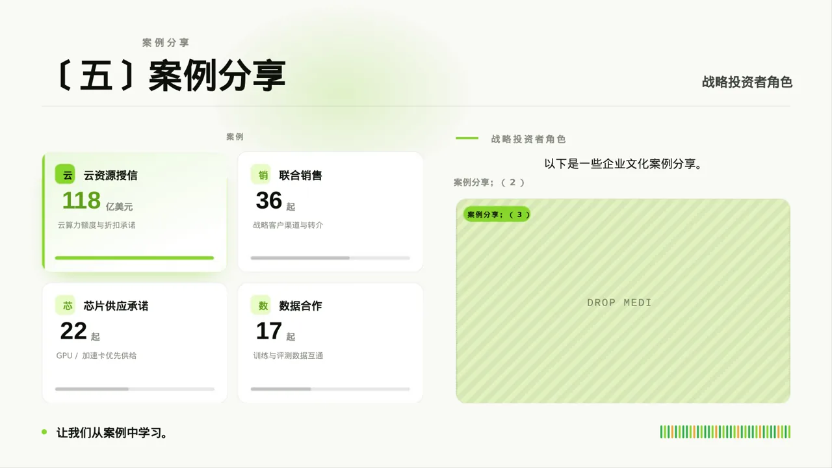Select the 云资源授信 card title
The image size is (832, 468).
[x=110, y=175]
